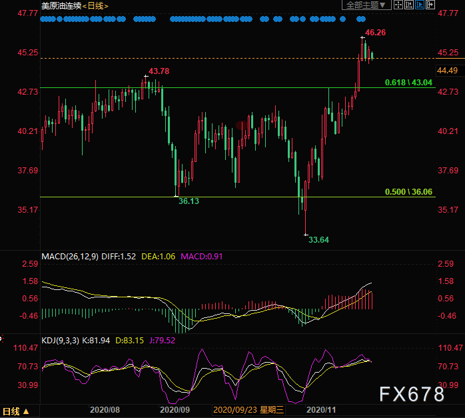465x418 pixels.
Task: Click the highlighted blue playback icon at top
Action: click(x=419, y=5)
